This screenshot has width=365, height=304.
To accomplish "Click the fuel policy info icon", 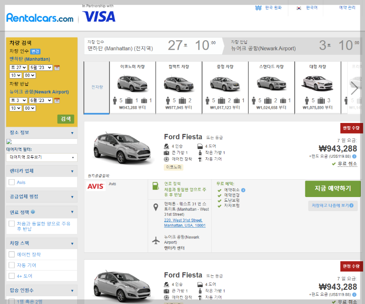I will tap(33, 212).
